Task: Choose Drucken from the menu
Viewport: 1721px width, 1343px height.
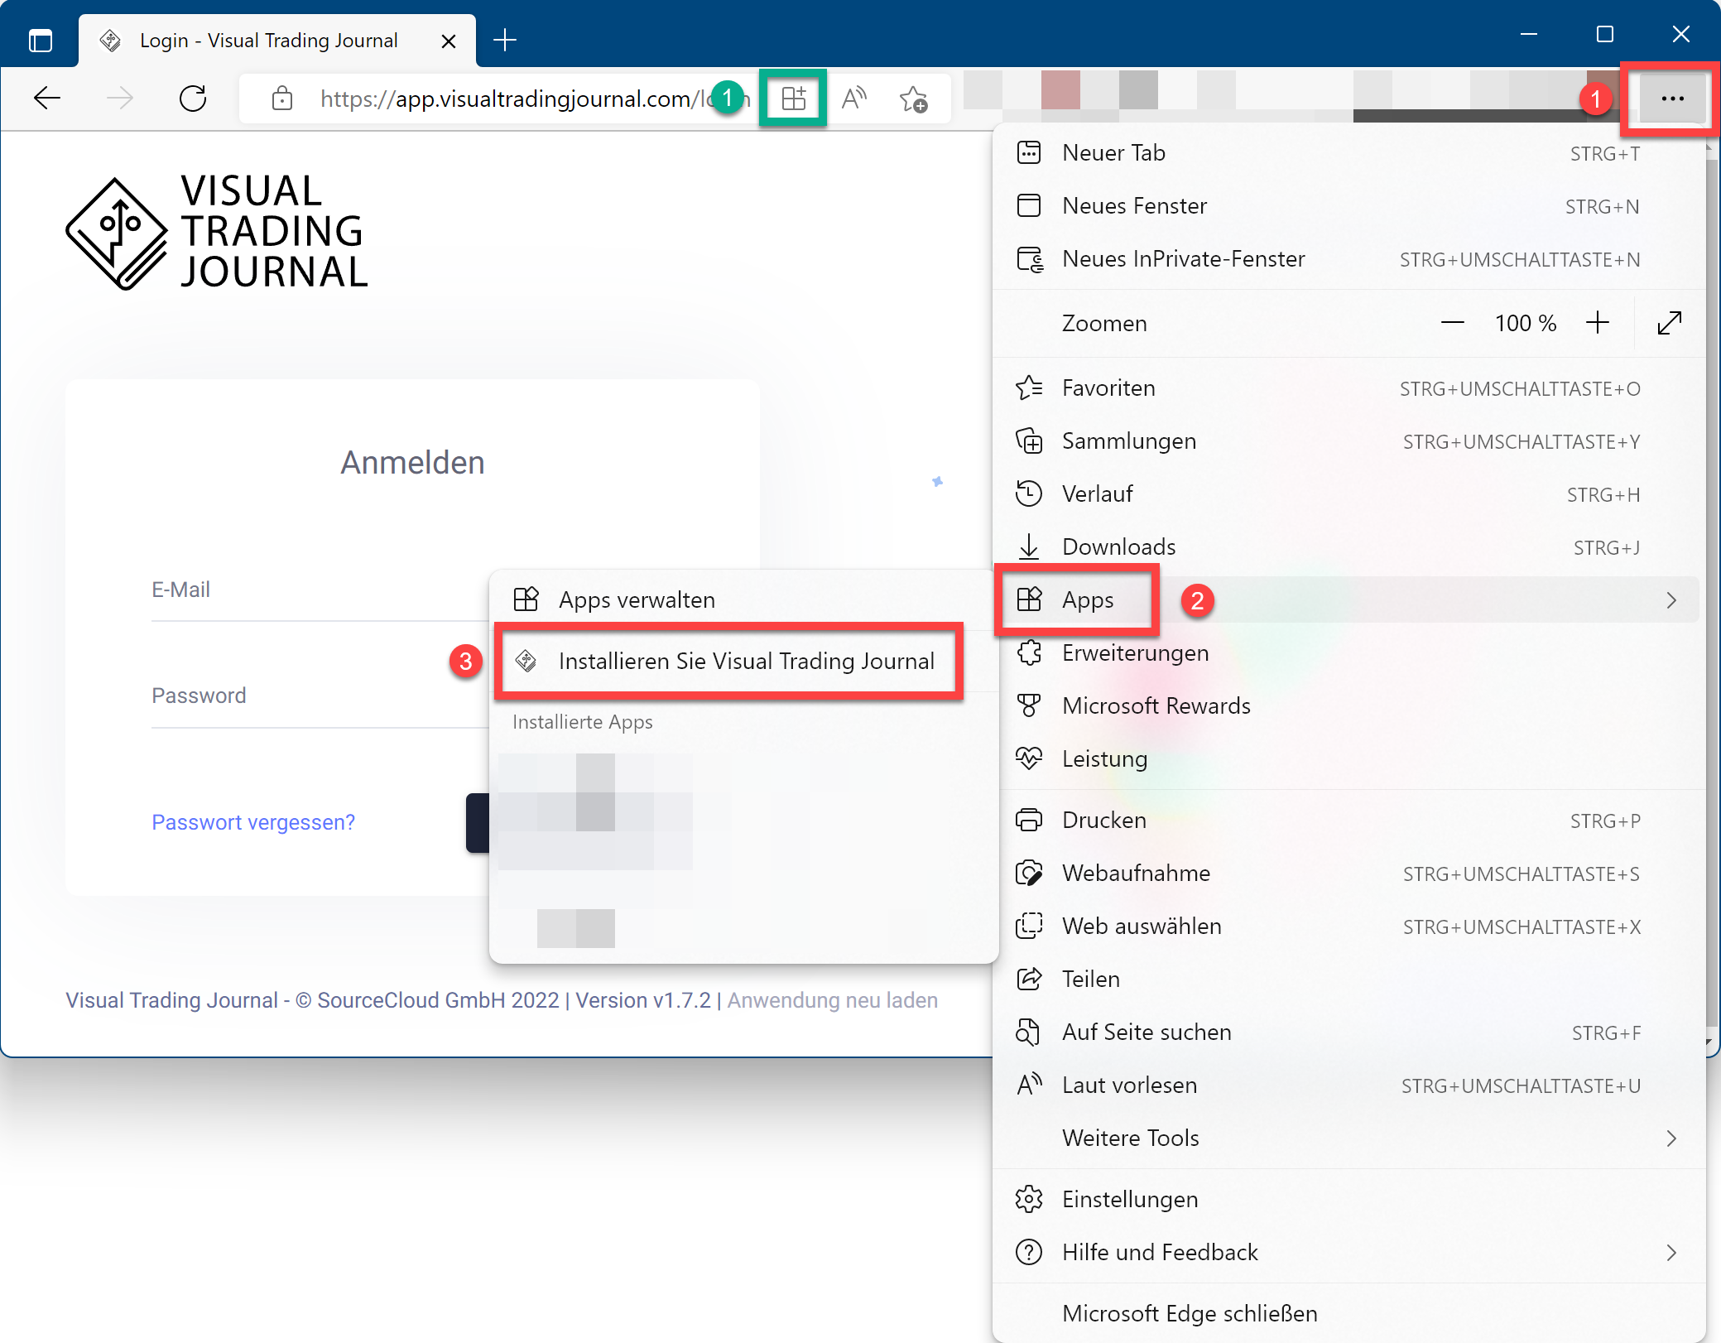Action: pos(1348,821)
